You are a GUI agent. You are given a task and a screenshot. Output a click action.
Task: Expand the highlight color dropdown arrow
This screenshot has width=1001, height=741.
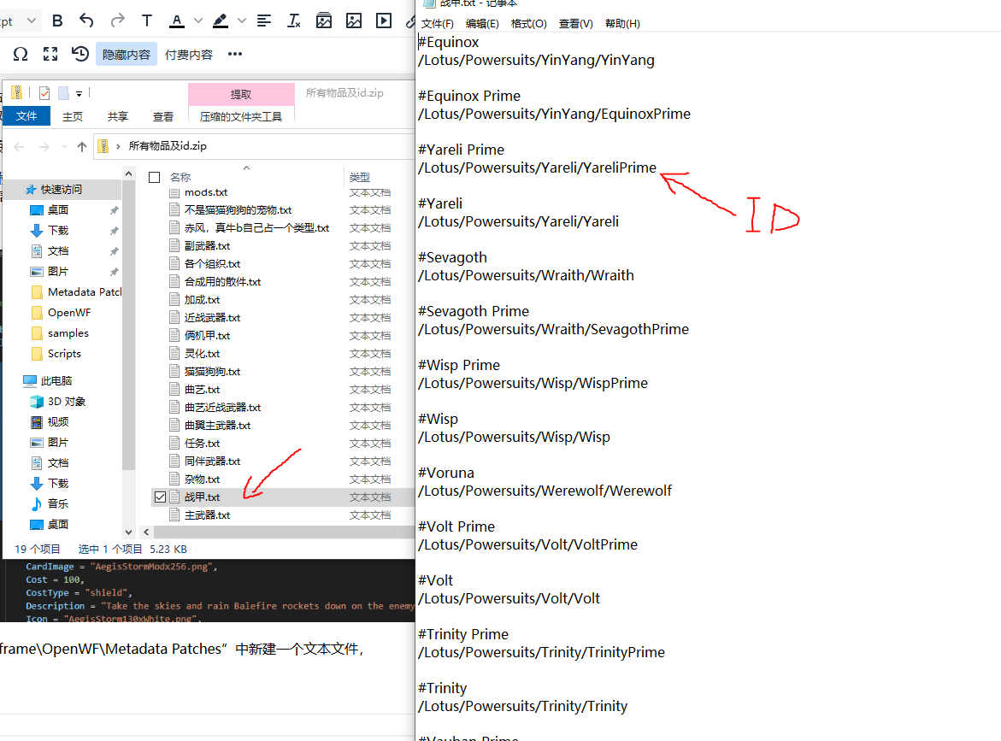pyautogui.click(x=241, y=21)
